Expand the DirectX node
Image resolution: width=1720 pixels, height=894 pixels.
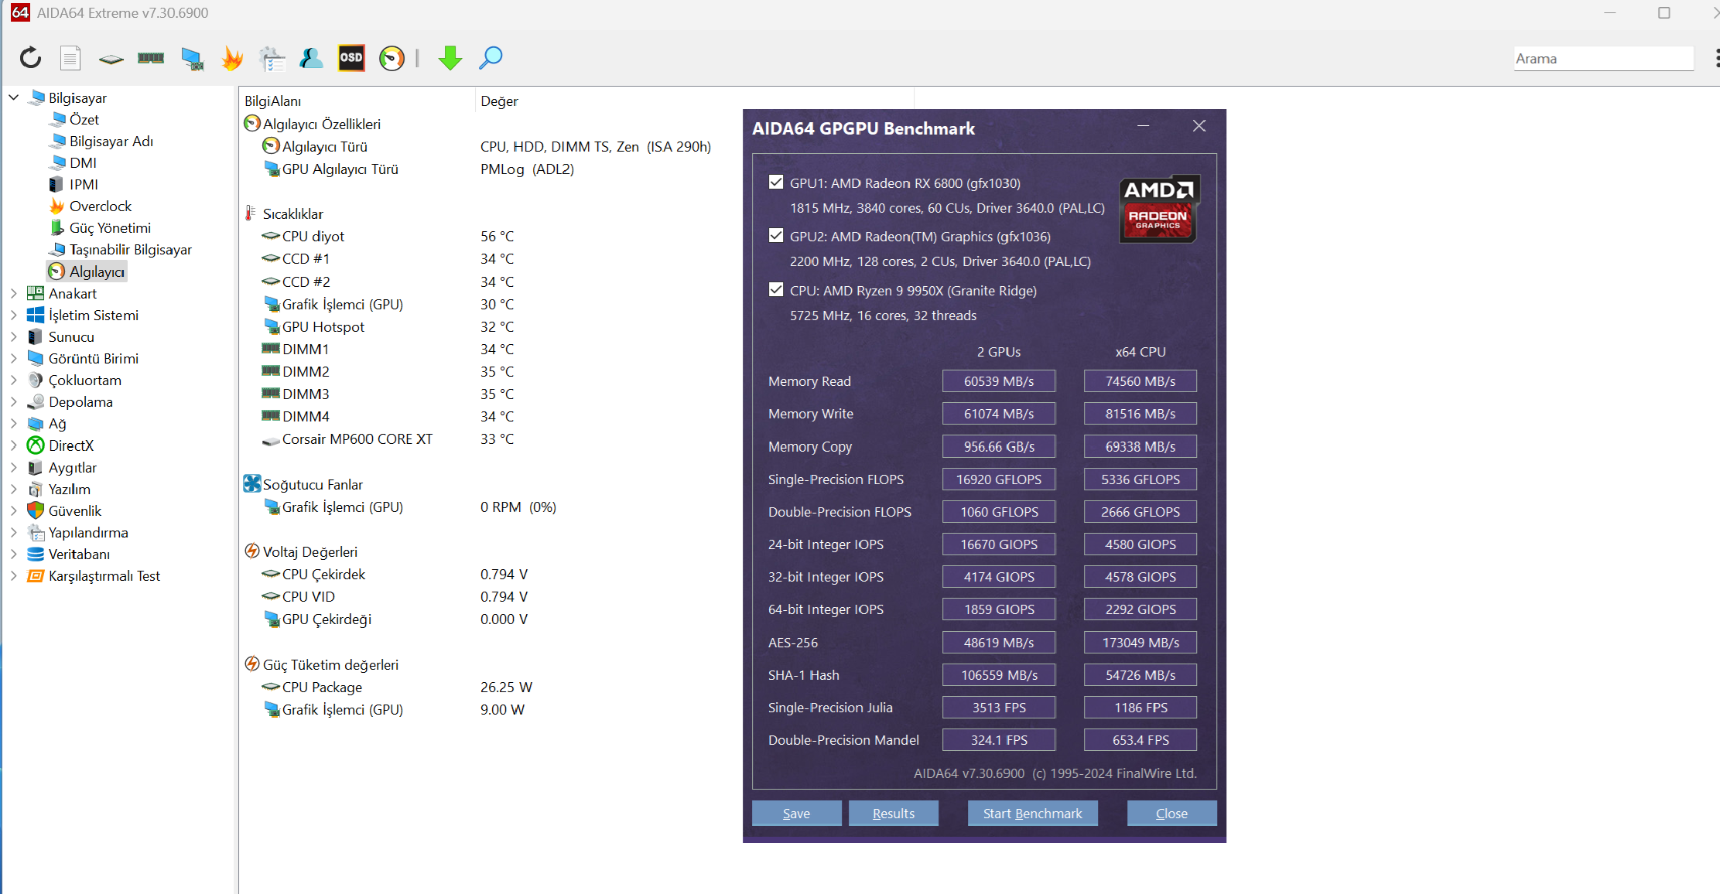[x=13, y=445]
